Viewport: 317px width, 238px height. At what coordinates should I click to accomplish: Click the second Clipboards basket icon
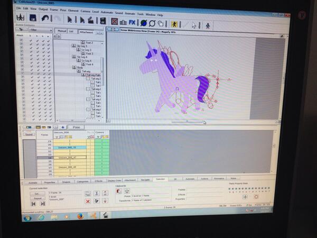coord(127,191)
